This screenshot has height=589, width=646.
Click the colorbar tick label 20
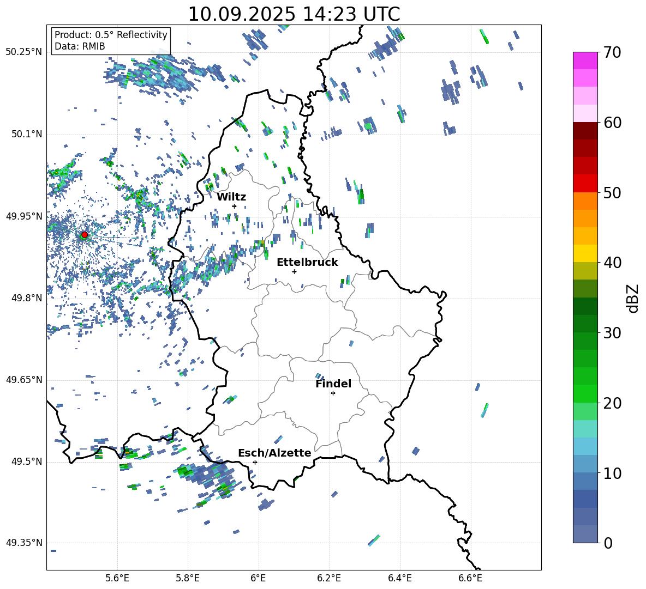pos(612,403)
